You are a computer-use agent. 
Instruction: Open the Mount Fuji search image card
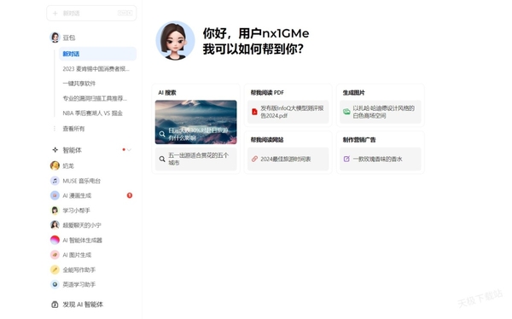click(x=196, y=122)
